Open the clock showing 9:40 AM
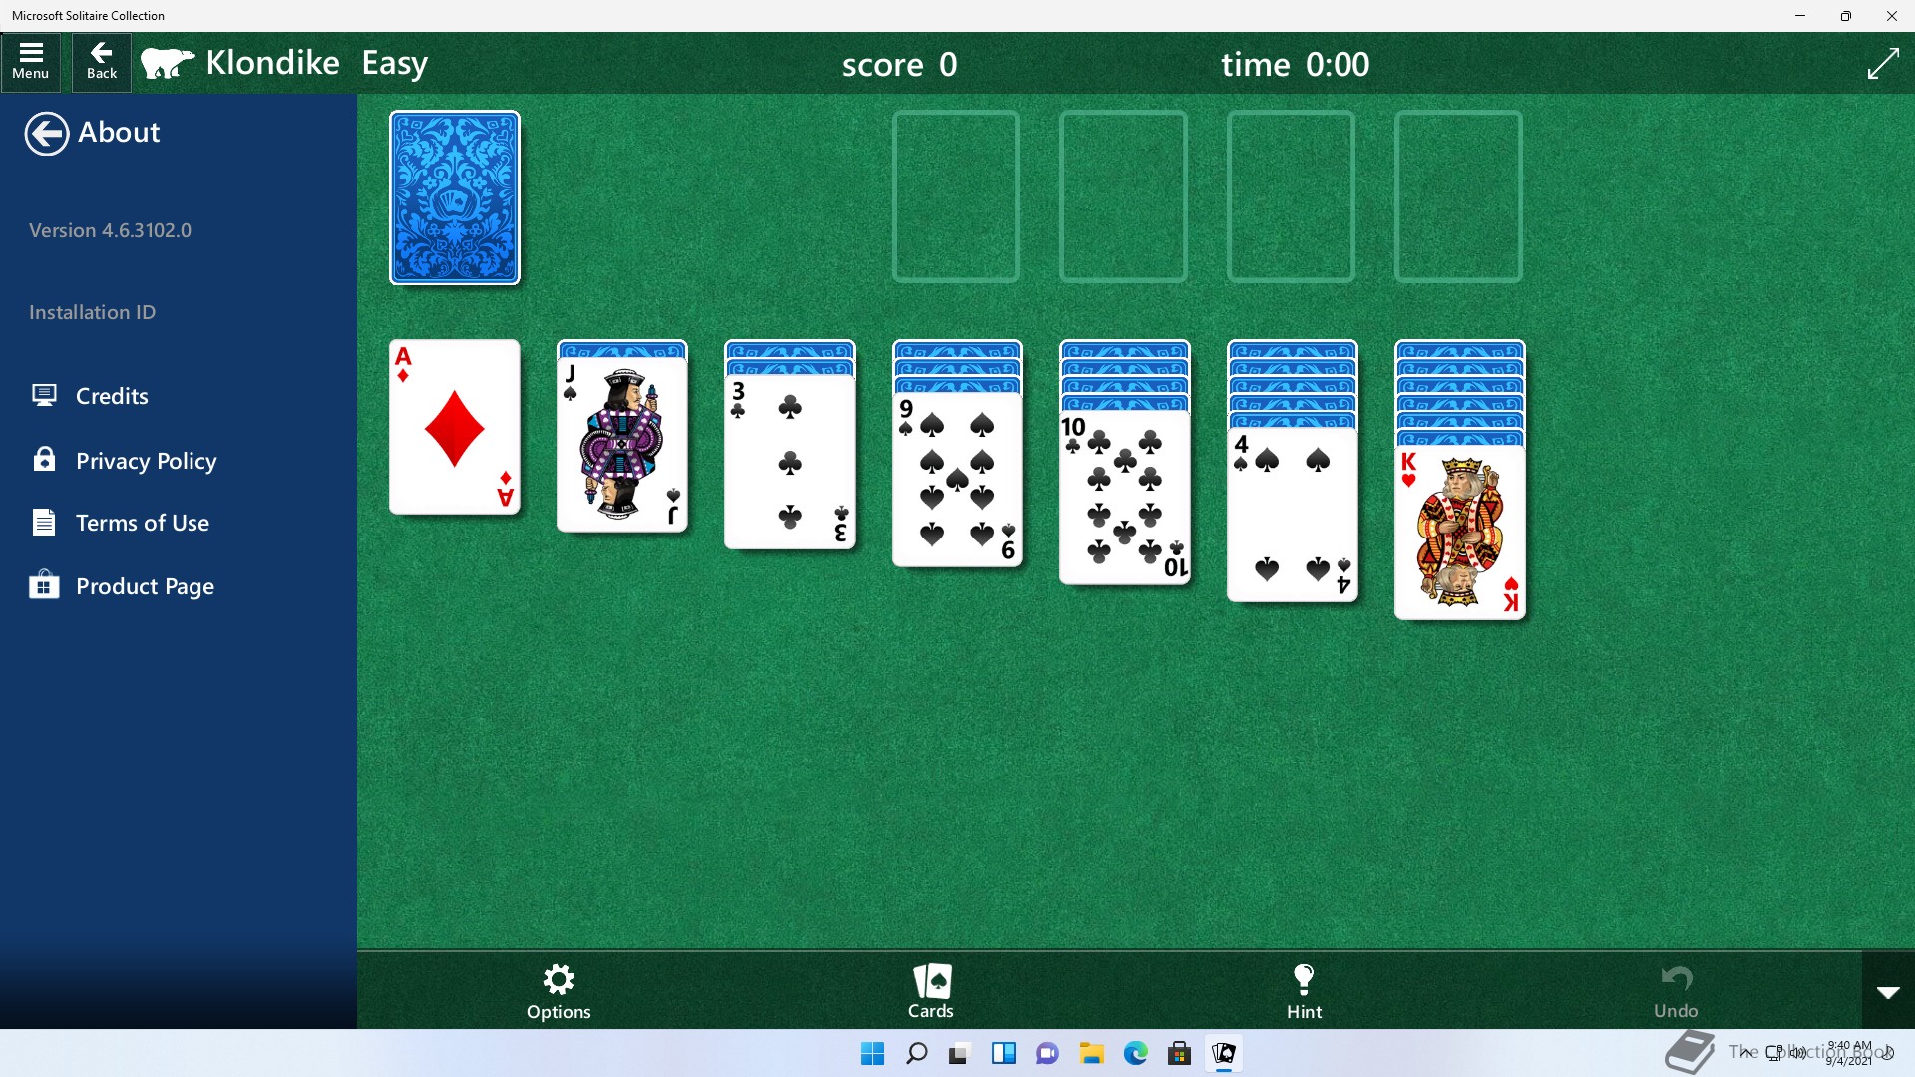Viewport: 1915px width, 1077px height. click(x=1849, y=1053)
